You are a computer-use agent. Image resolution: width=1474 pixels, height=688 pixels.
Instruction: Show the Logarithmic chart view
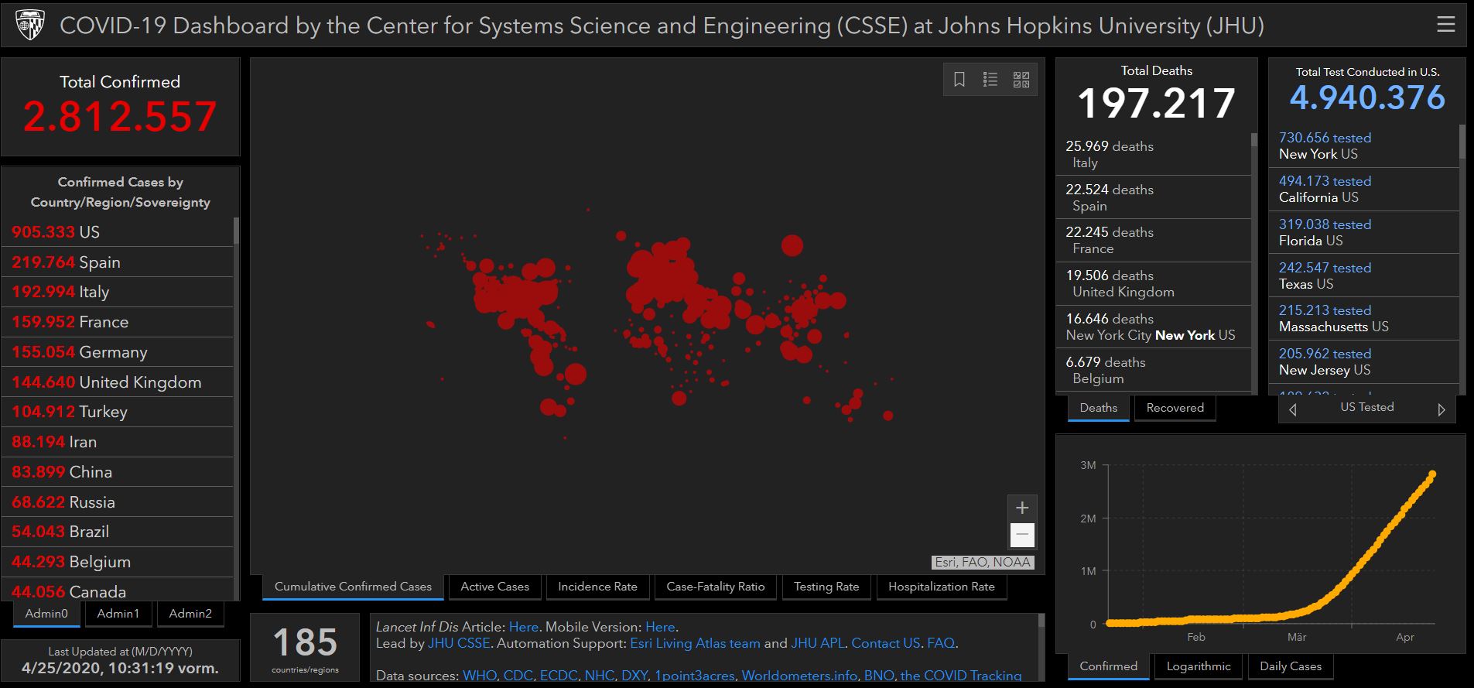(1198, 666)
